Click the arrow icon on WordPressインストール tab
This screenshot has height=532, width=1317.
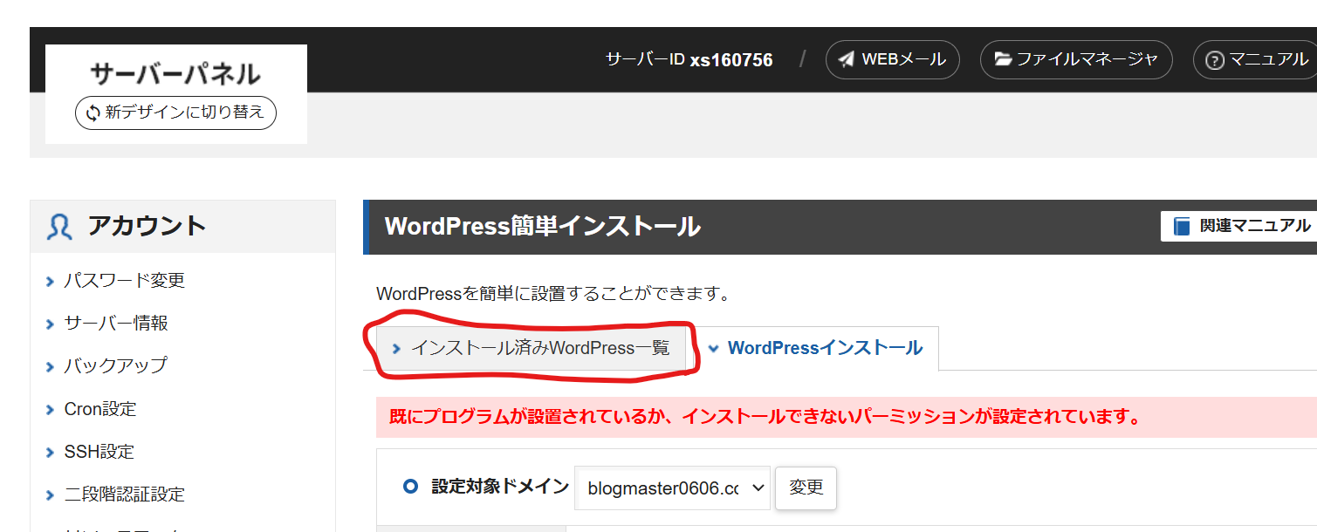pos(714,348)
